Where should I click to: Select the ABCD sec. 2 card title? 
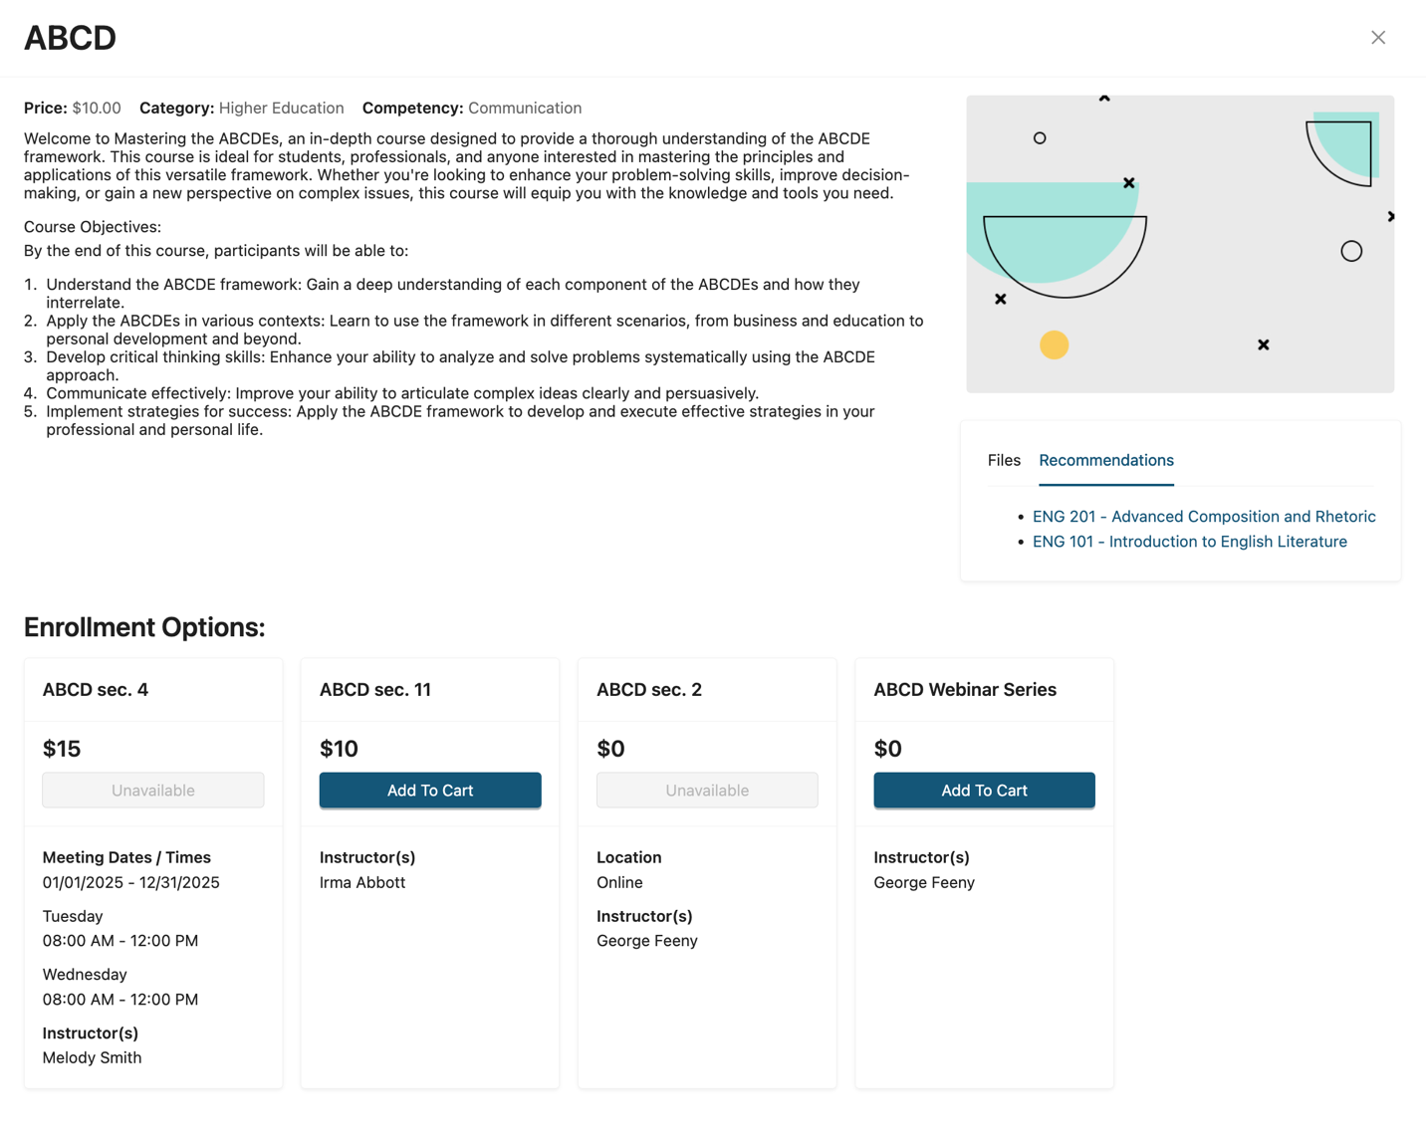[x=649, y=689]
